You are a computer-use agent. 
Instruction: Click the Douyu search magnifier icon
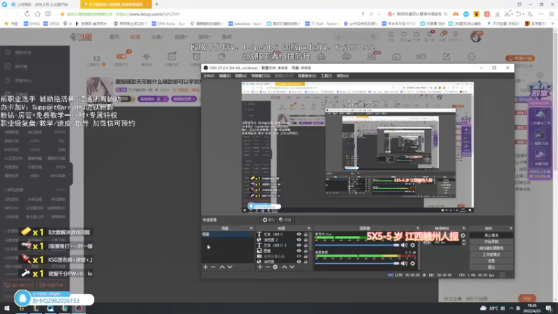tap(373, 37)
